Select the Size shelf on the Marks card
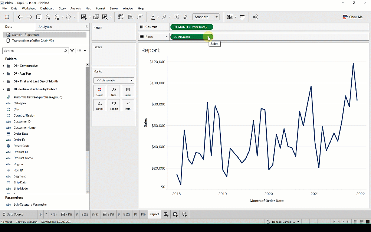Screen dimensions: 371x232 (x=114, y=91)
